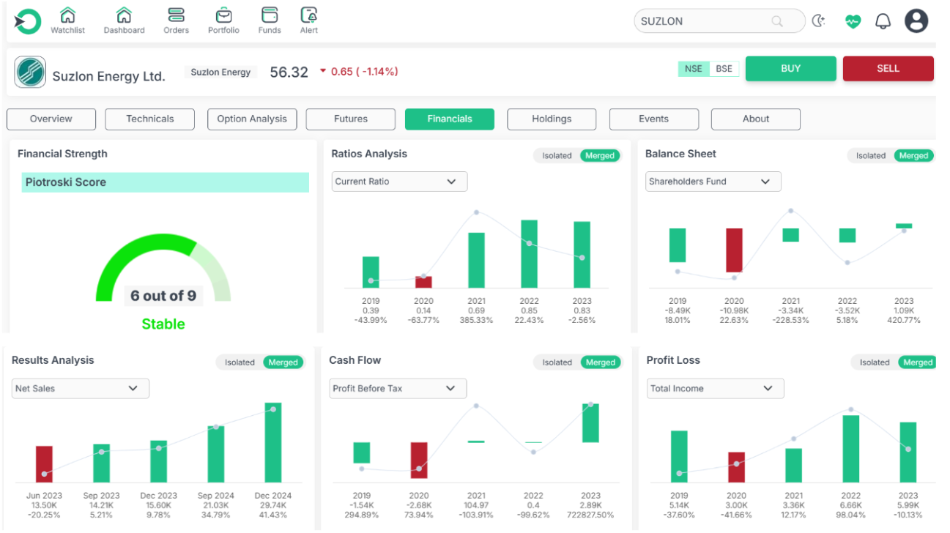
Task: Open the notifications bell icon
Action: (883, 21)
